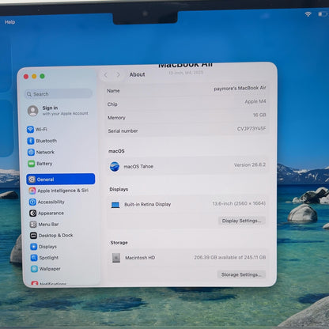
Task: Select Desktop & Dock settings
Action: 51,236
